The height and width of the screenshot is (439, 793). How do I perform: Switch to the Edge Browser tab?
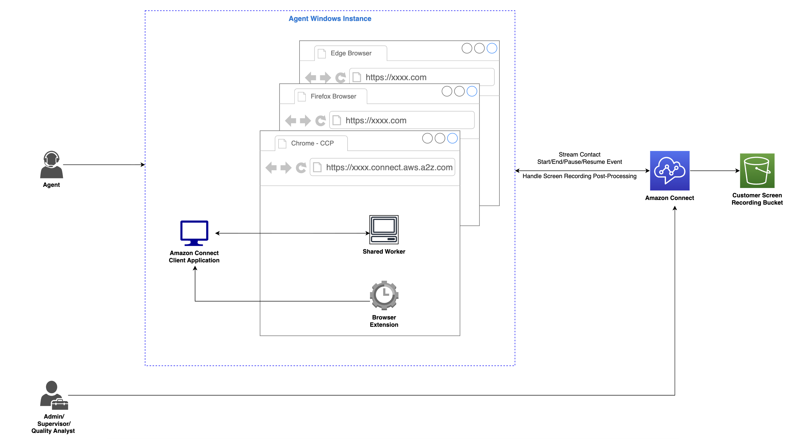pos(351,53)
